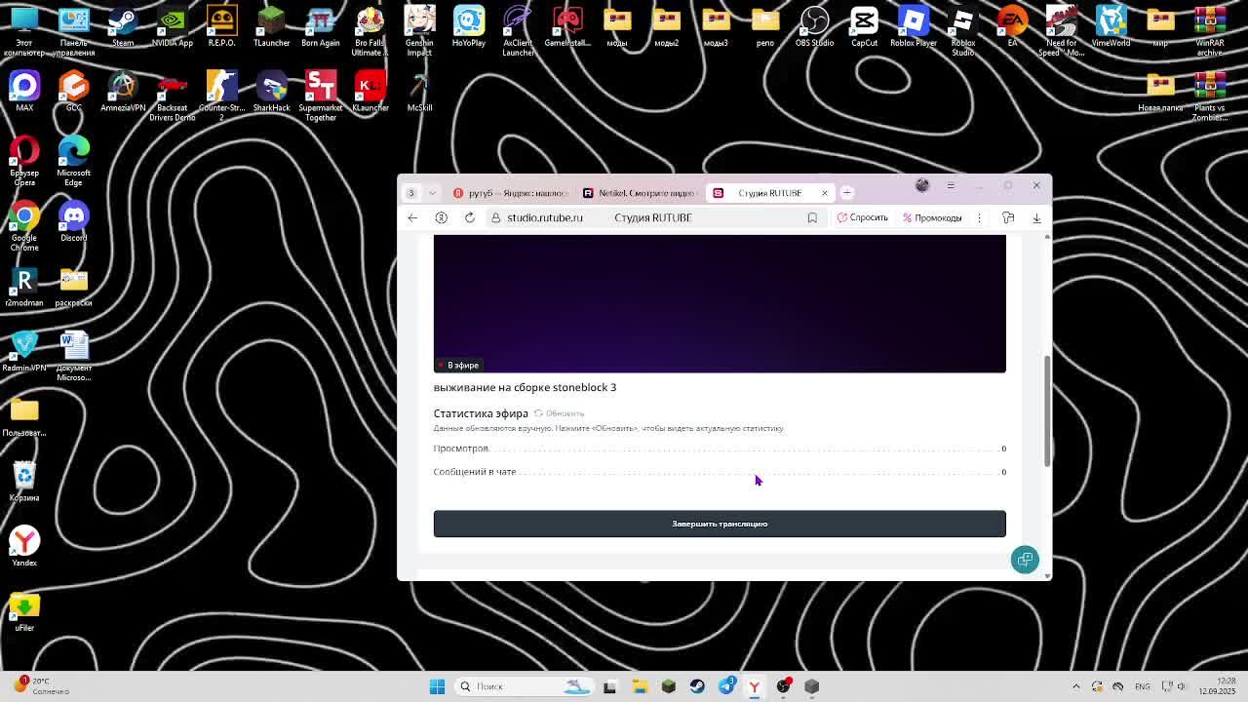
Task: Open Промокоды in browser toolbar
Action: tap(932, 217)
